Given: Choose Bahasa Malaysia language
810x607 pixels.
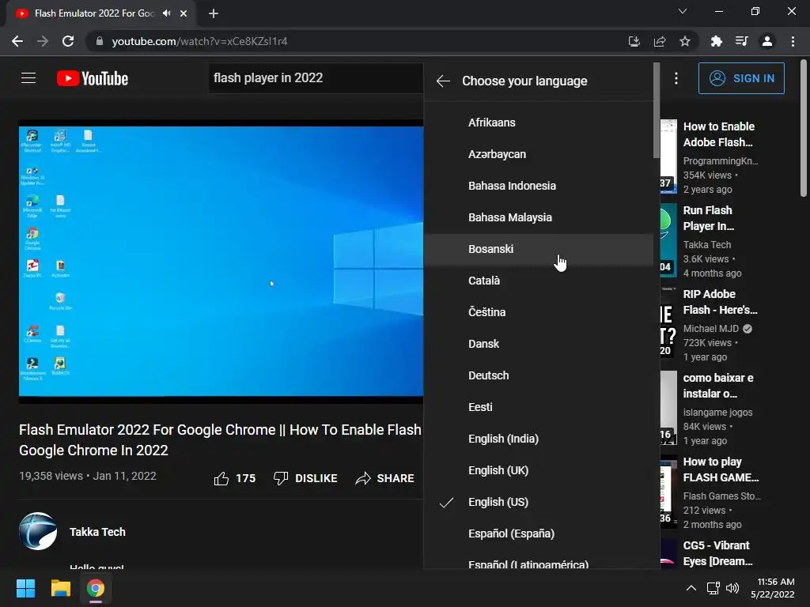Looking at the screenshot, I should click(x=538, y=217).
